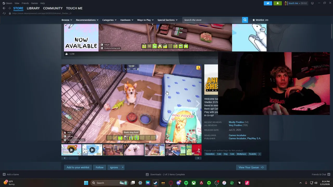Open Friends & Chat icon
This screenshot has width=333, height=187.
(329, 175)
